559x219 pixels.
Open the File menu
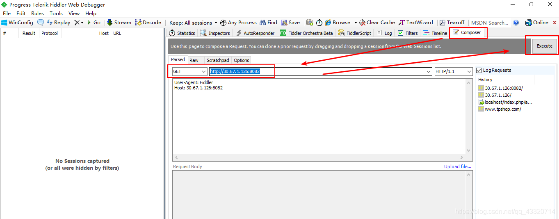[7, 14]
